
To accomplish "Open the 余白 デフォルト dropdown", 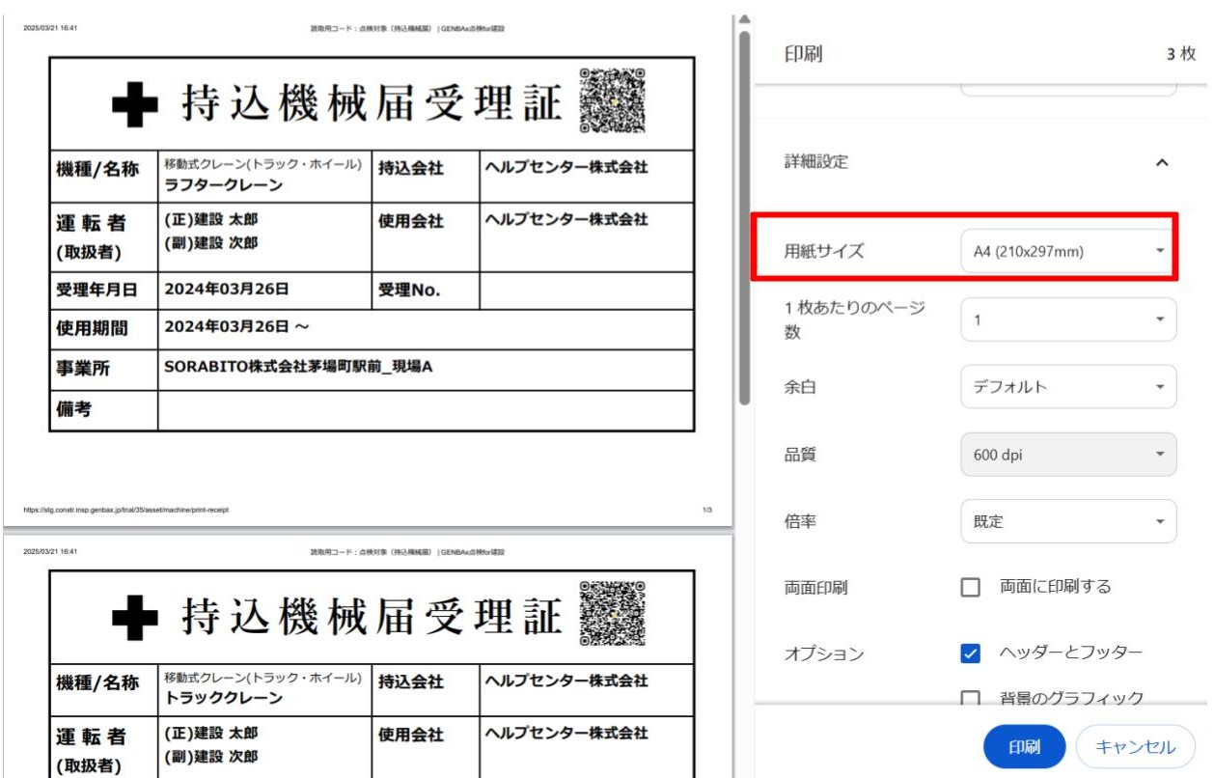I will point(1067,387).
